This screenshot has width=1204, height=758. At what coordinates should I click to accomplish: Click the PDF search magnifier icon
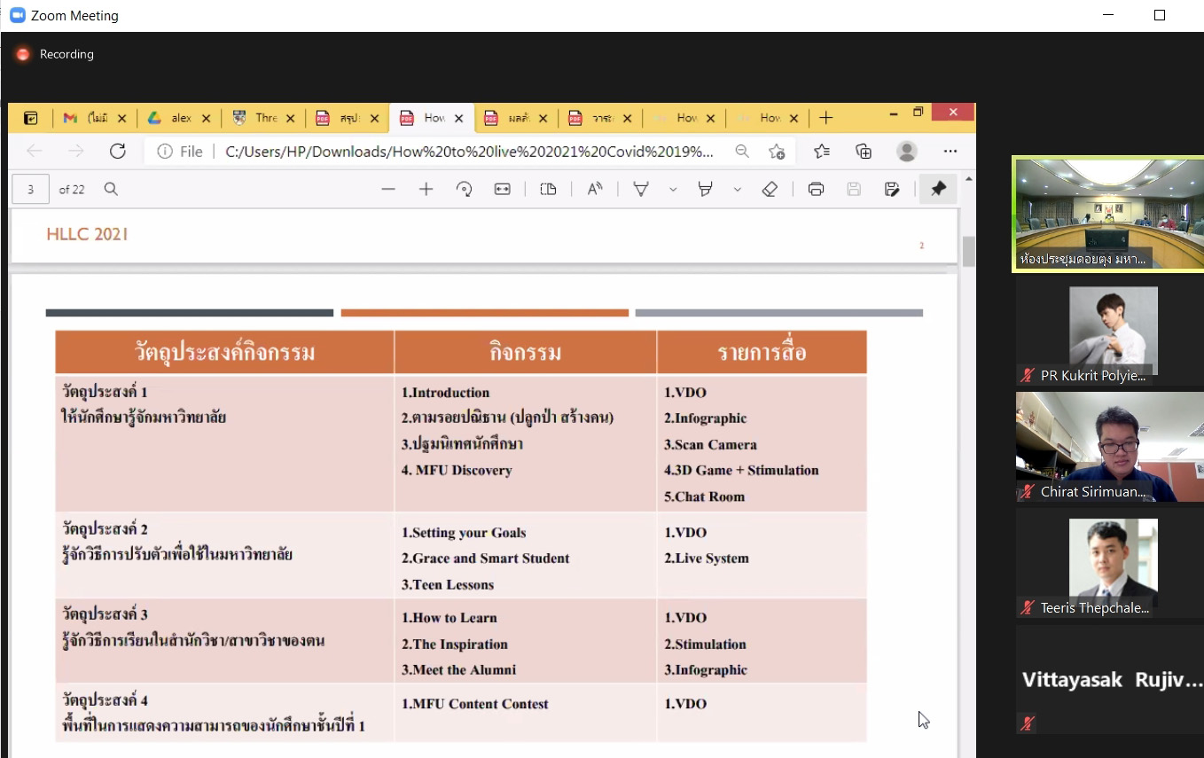click(x=111, y=189)
